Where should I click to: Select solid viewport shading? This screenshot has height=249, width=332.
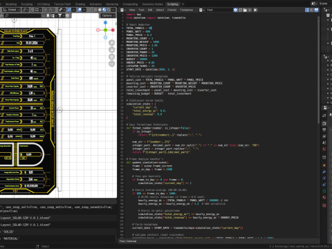coord(100,10)
